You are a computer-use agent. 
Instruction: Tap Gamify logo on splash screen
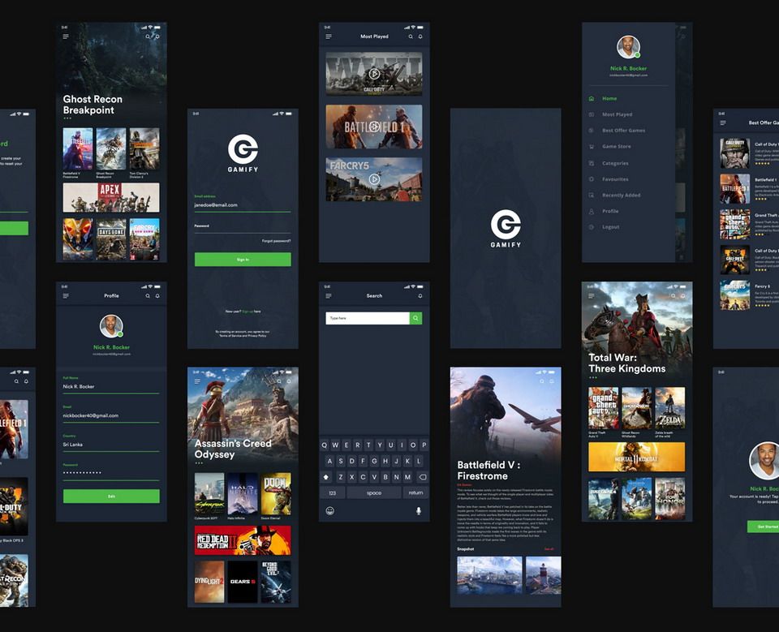click(506, 229)
